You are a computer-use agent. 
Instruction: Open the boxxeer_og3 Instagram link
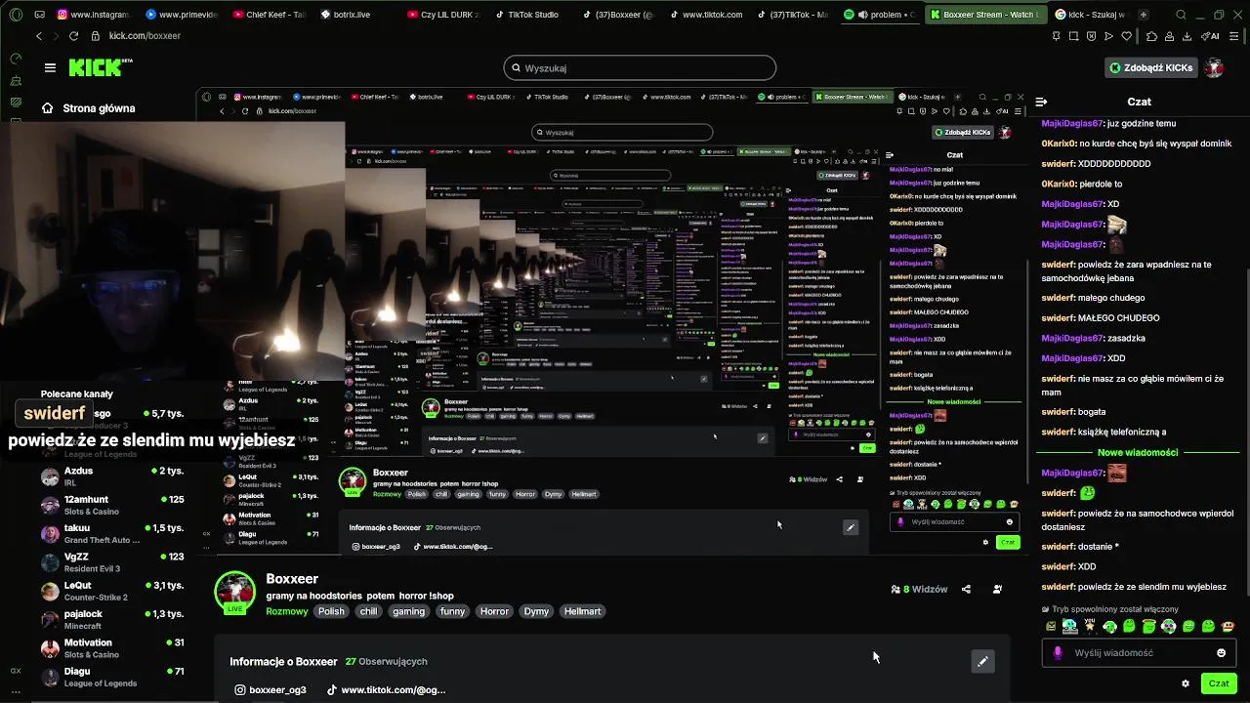coord(271,690)
